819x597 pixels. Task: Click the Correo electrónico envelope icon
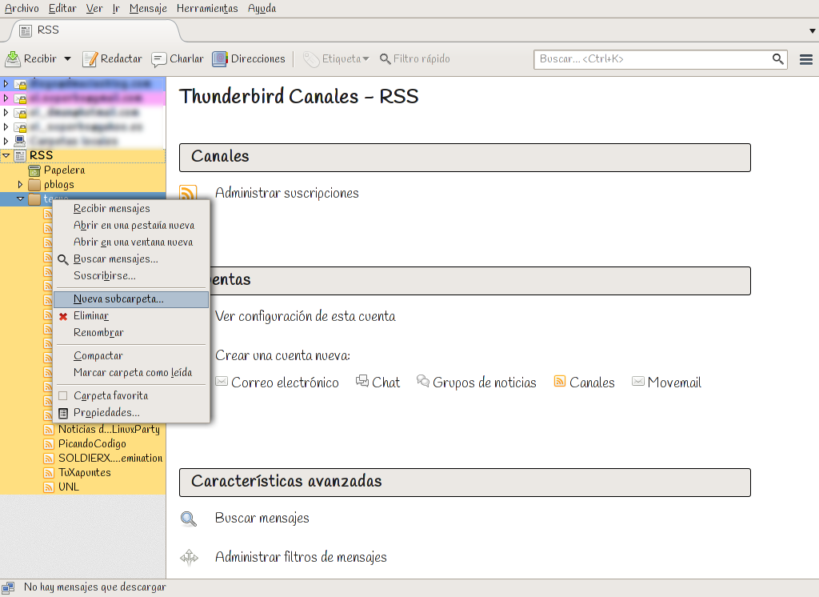(x=222, y=381)
